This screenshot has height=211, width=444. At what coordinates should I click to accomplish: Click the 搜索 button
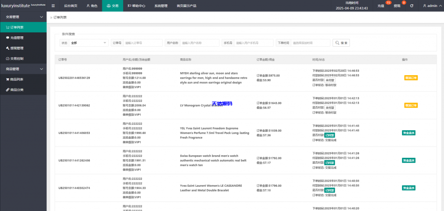pyautogui.click(x=341, y=43)
